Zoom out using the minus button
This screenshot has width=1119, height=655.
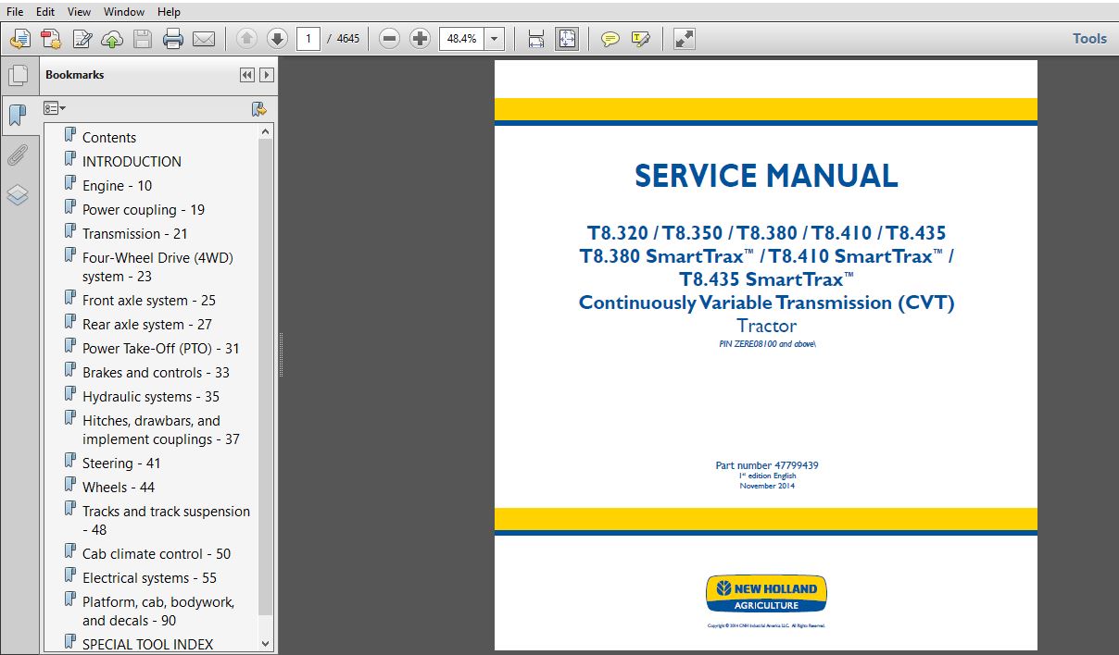coord(390,39)
